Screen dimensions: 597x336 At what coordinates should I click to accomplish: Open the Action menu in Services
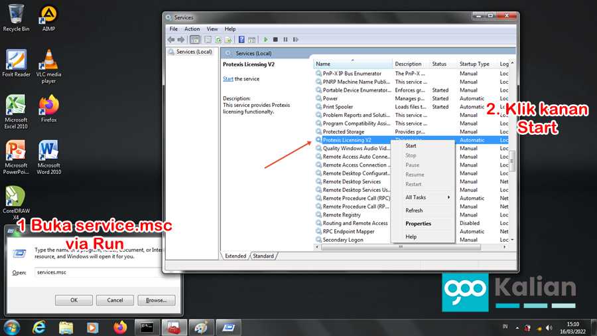pyautogui.click(x=192, y=29)
